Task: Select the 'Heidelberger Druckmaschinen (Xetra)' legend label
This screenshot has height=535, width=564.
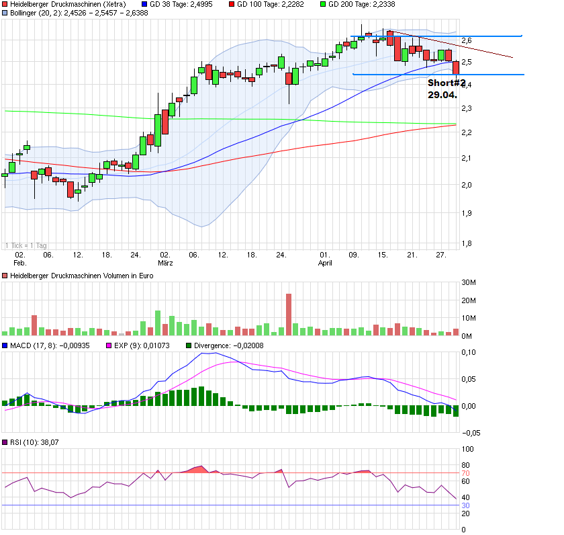Action: (68, 4)
